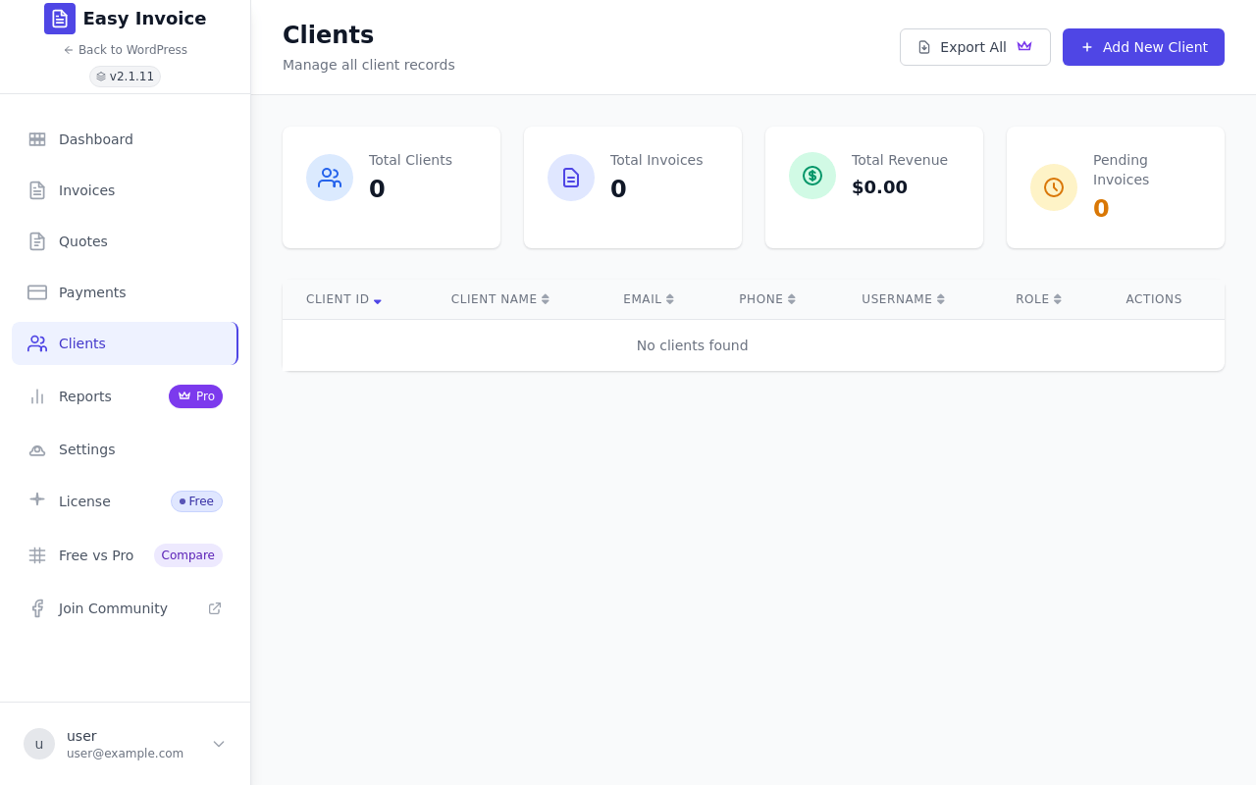This screenshot has width=1256, height=785.
Task: Click the Pending Invoices clock icon
Action: (1054, 187)
